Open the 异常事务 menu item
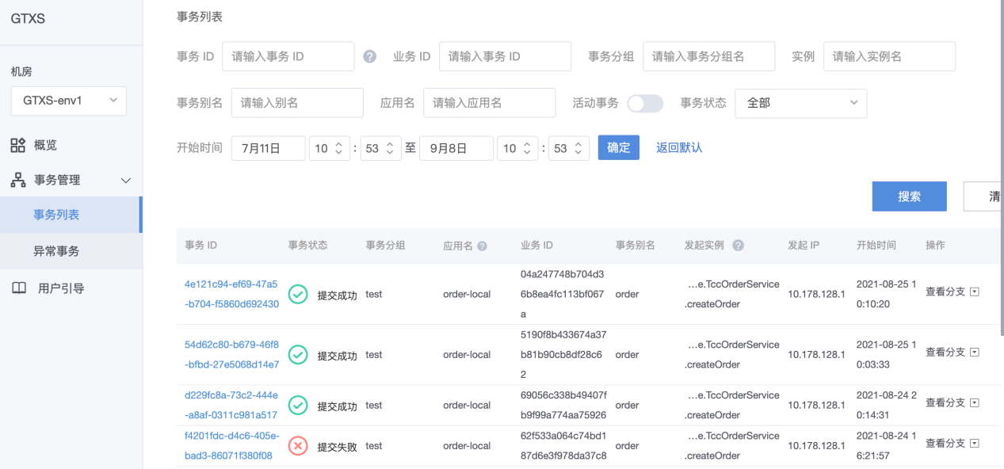Viewport: 1004px width, 469px height. [x=56, y=251]
